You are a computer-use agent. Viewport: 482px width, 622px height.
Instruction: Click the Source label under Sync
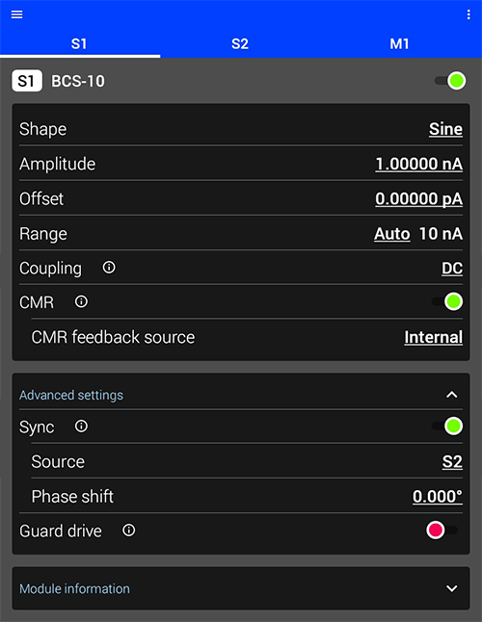point(58,462)
